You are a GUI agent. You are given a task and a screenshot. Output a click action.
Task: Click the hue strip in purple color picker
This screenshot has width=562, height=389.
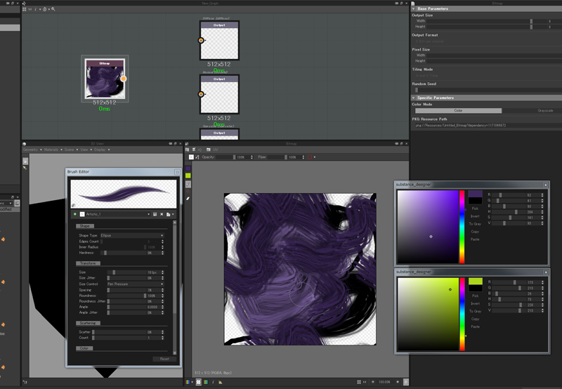click(x=462, y=227)
